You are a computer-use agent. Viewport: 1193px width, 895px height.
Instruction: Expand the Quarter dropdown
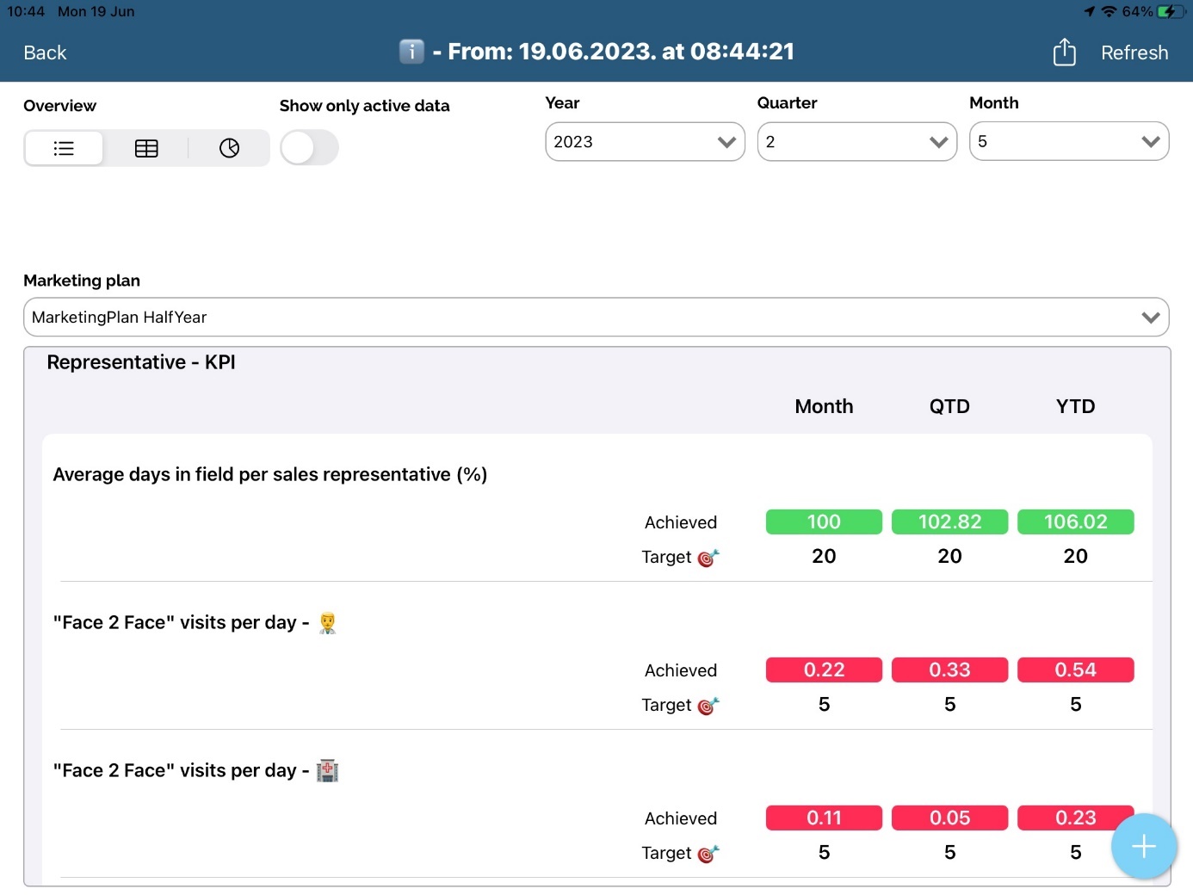[856, 142]
